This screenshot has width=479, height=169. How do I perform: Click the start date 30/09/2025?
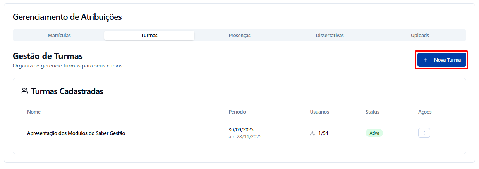tap(241, 129)
